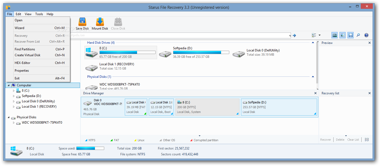Open the Edit menu
Image resolution: width=380 pixels, height=166 pixels.
click(18, 14)
